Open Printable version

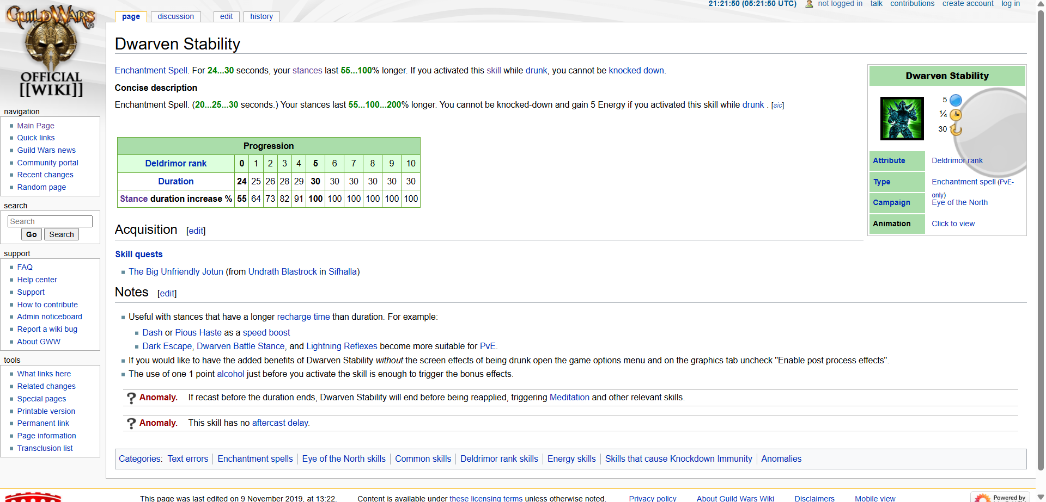(46, 411)
